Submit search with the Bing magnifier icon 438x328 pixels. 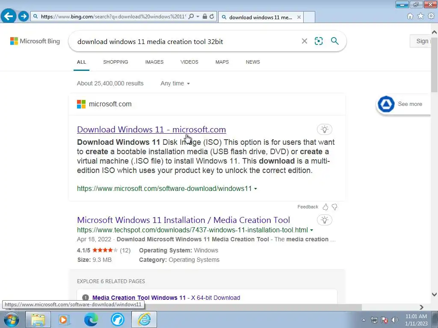pos(334,41)
